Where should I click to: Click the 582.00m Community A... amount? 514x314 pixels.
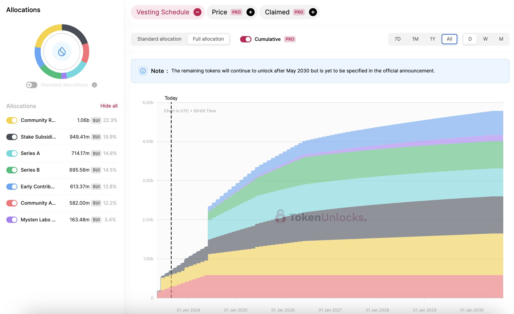click(x=79, y=203)
